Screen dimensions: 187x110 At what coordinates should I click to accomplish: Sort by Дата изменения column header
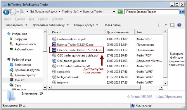pos(120,32)
